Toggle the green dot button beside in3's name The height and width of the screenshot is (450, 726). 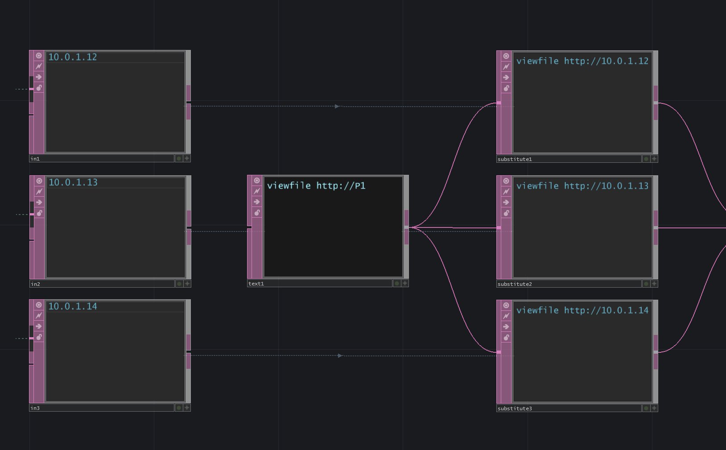pos(179,408)
